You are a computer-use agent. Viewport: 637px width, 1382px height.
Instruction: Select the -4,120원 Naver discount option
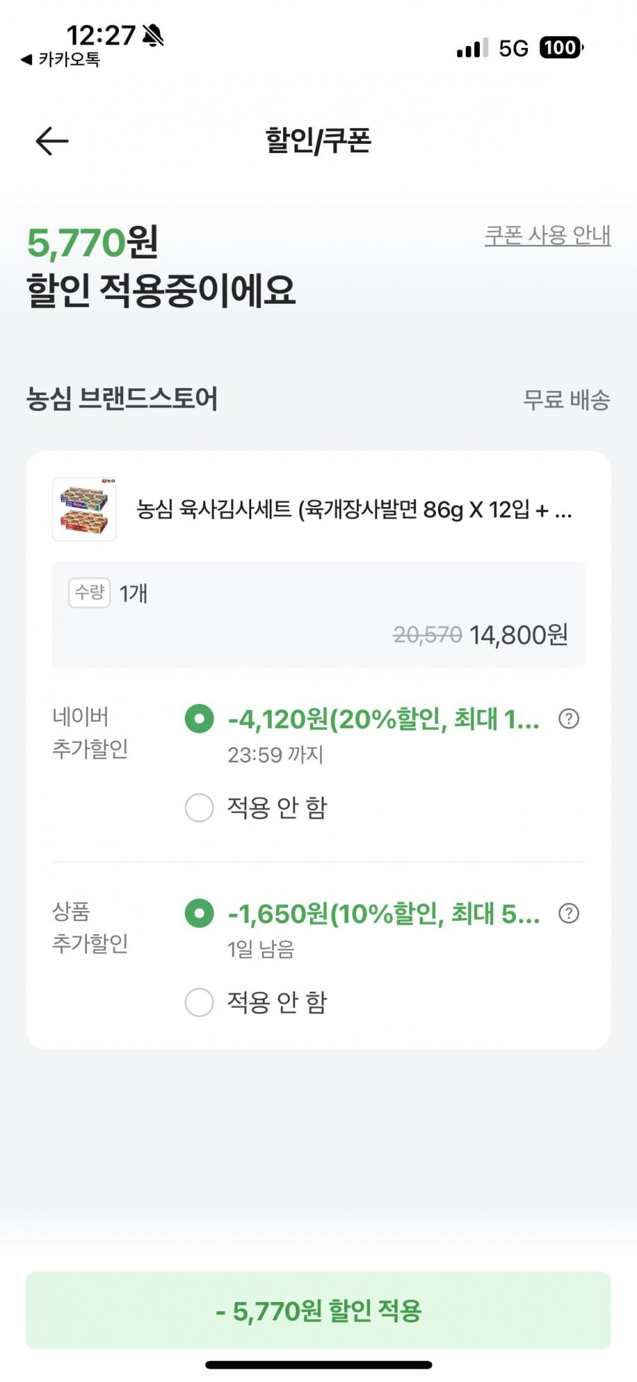[199, 719]
